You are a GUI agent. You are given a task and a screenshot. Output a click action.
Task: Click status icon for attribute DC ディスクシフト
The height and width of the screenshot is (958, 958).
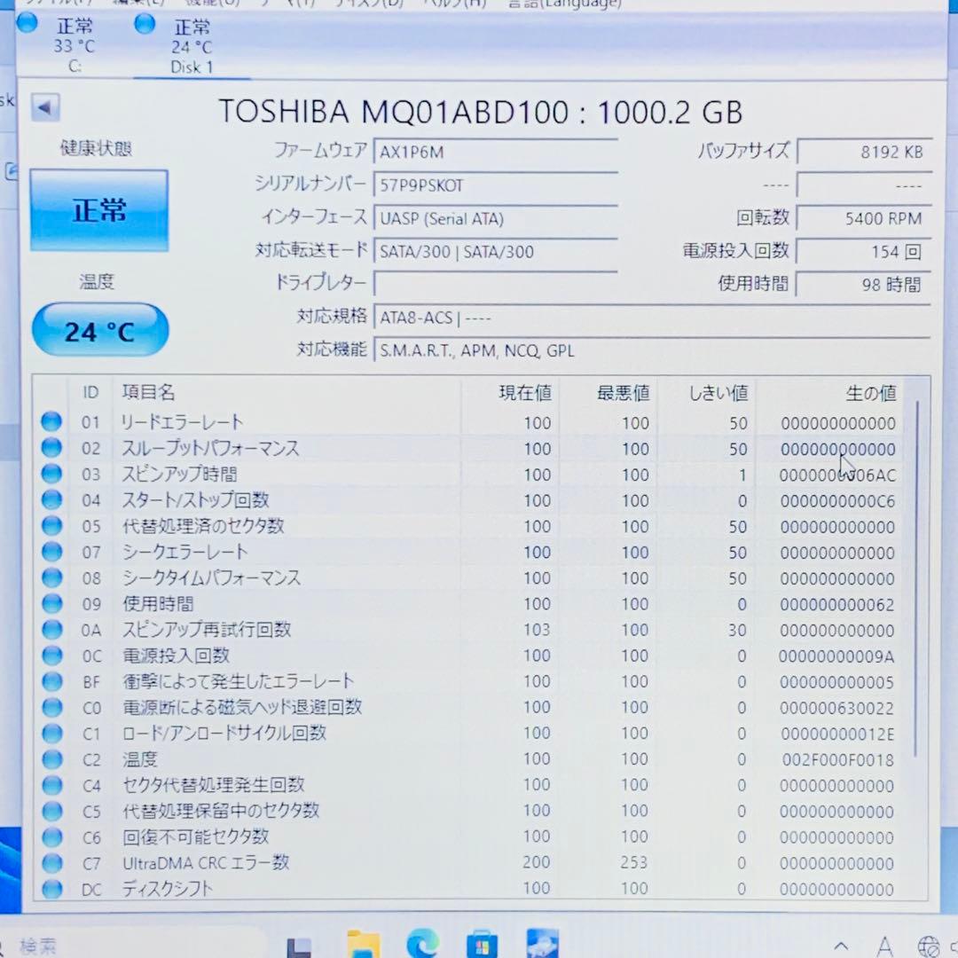[x=52, y=889]
